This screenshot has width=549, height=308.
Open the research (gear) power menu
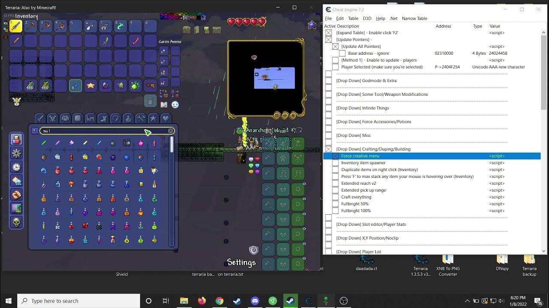tap(16, 153)
